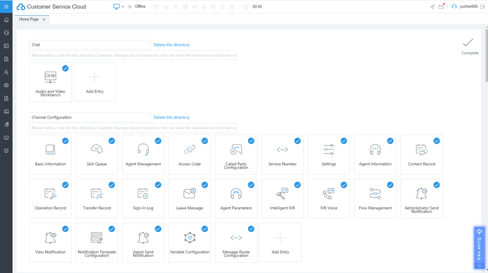Open the Skill Queue entry
This screenshot has height=273, width=488.
pyautogui.click(x=97, y=155)
